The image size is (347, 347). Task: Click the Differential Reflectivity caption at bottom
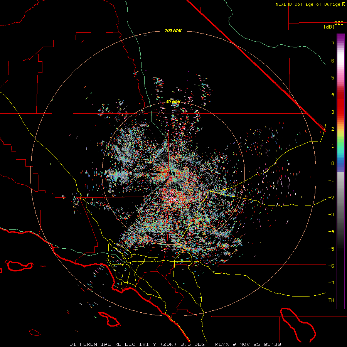(175, 344)
